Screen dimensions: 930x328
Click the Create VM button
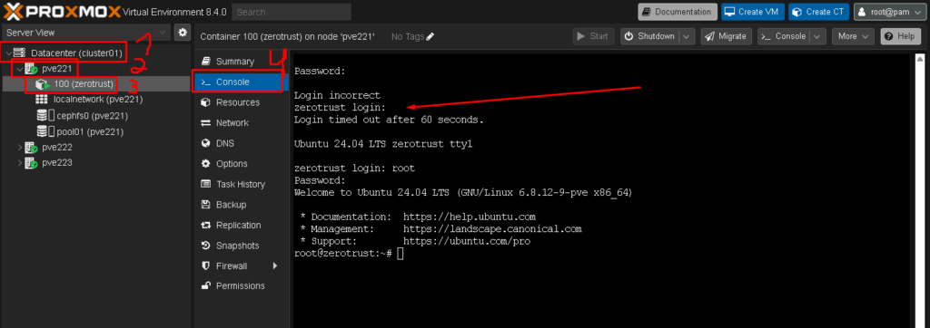pyautogui.click(x=753, y=12)
